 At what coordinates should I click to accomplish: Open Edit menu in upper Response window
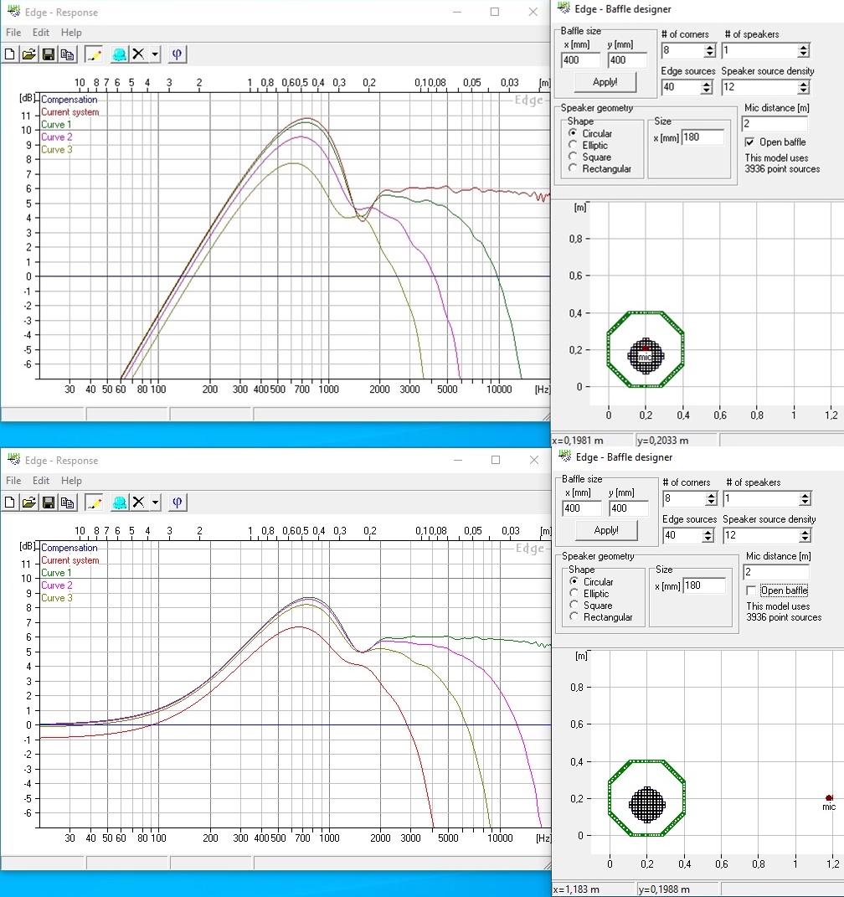tap(40, 33)
